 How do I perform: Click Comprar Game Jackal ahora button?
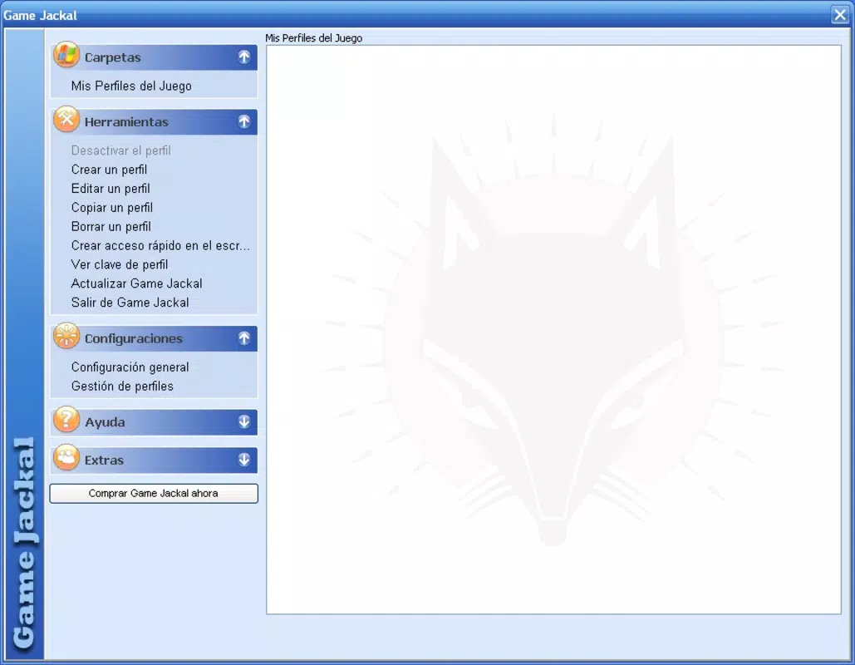click(x=154, y=493)
